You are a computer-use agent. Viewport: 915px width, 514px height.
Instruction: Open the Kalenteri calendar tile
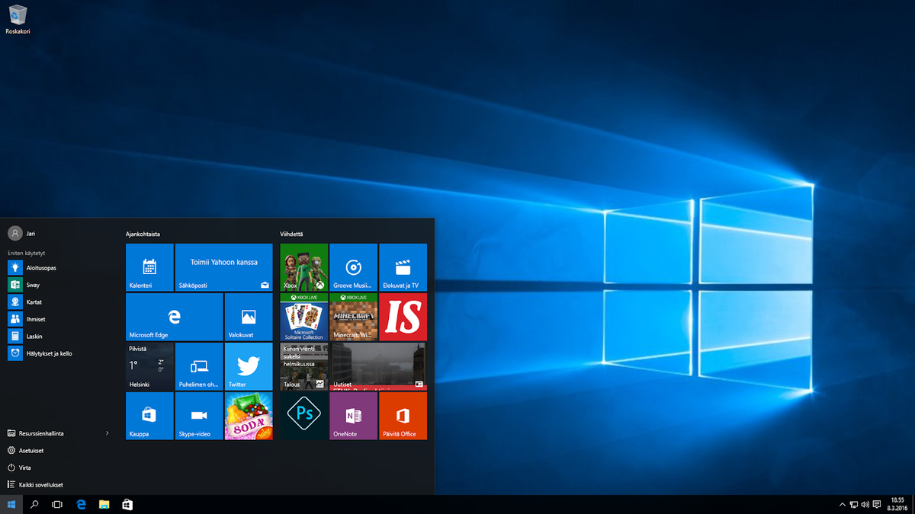pyautogui.click(x=149, y=267)
